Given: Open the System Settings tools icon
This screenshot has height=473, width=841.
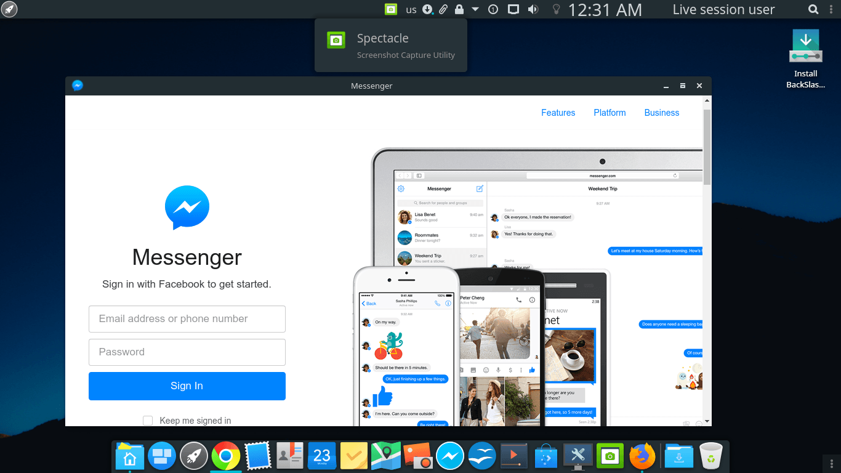Looking at the screenshot, I should point(578,456).
